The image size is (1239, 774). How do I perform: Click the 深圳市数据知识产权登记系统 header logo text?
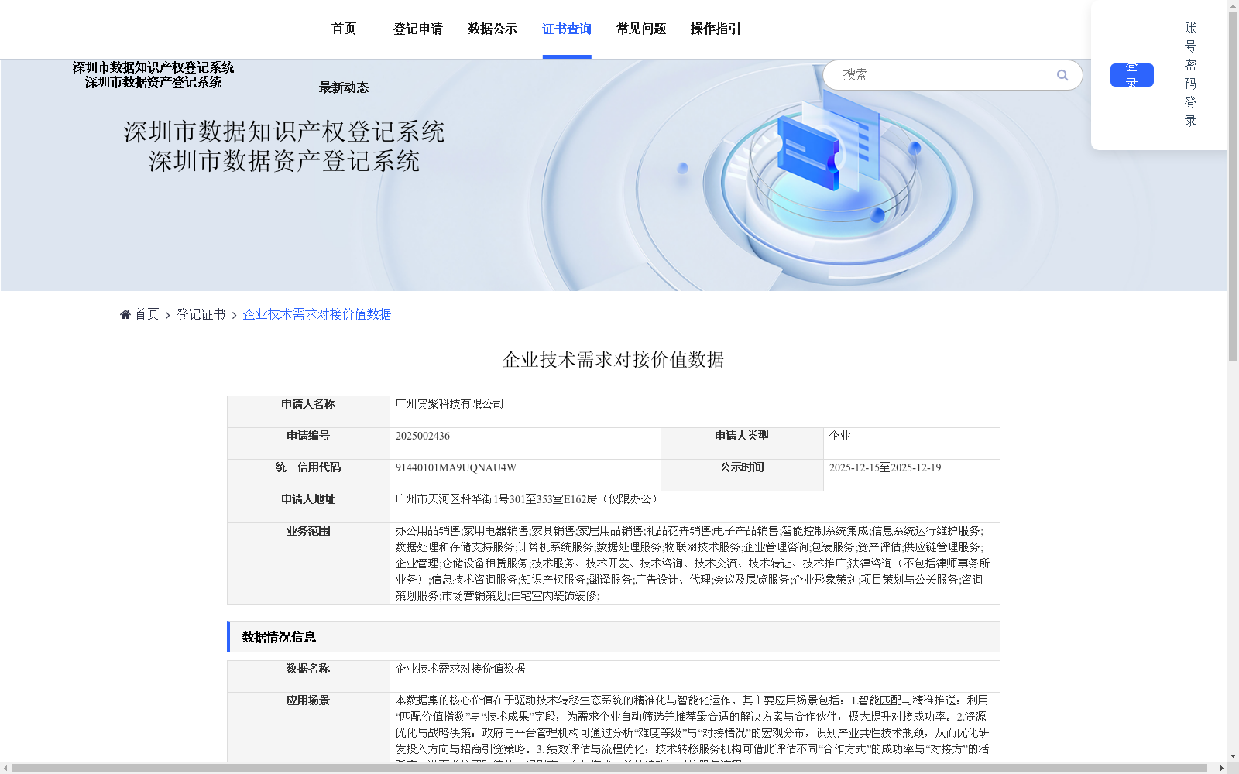(153, 68)
